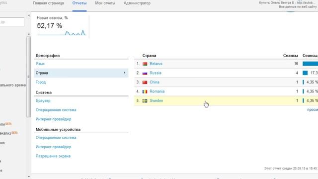The height and width of the screenshot is (179, 318).
Task: Click the Демография section heading
Action: [48, 56]
